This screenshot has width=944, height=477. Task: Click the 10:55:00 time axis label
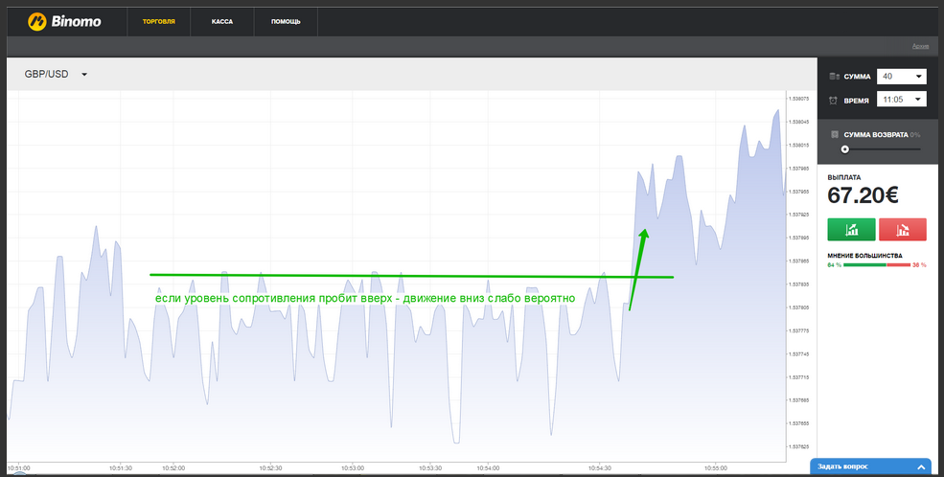(x=716, y=467)
